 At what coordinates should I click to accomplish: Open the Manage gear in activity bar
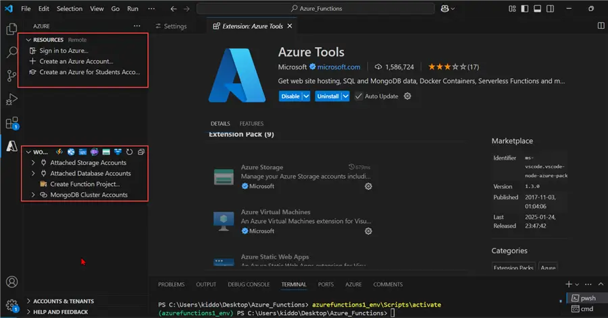(11, 306)
